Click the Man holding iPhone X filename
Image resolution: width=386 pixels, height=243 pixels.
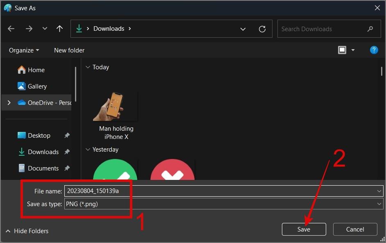pos(116,132)
